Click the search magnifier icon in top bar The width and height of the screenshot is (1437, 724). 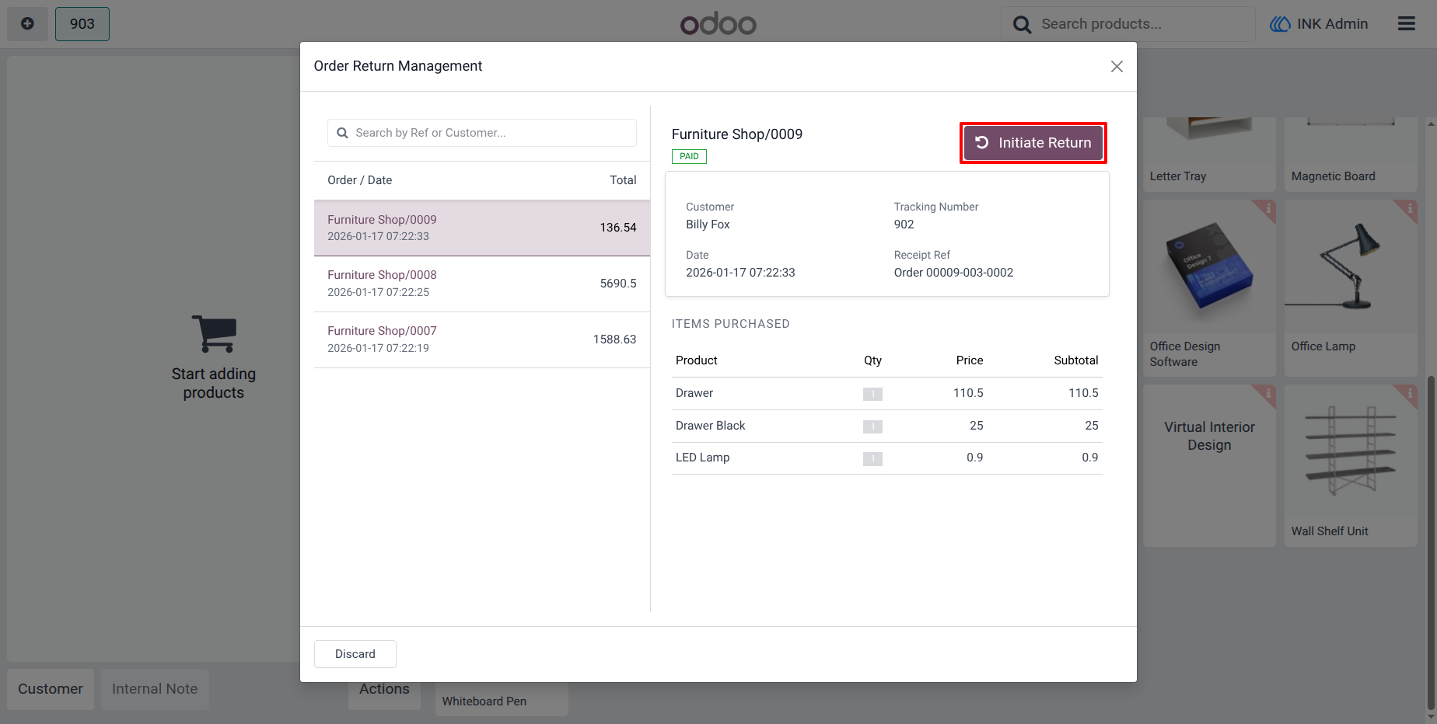point(1022,25)
